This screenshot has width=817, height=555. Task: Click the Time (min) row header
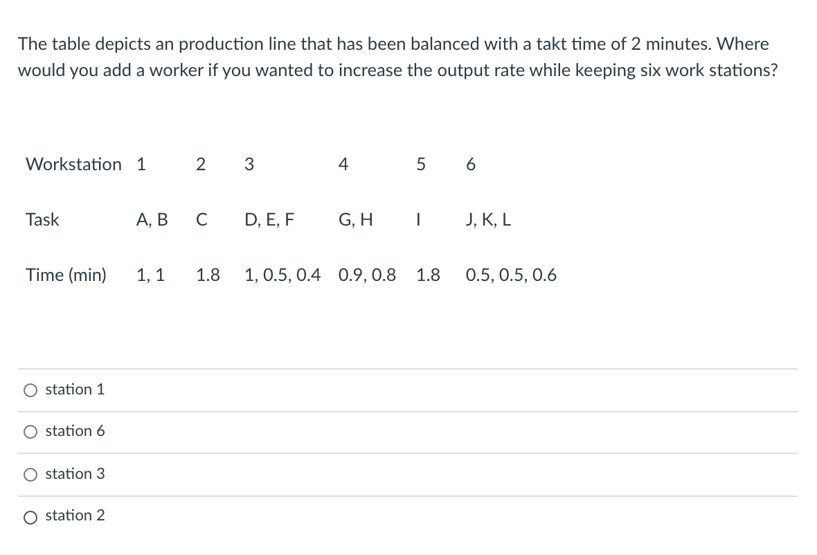click(66, 275)
